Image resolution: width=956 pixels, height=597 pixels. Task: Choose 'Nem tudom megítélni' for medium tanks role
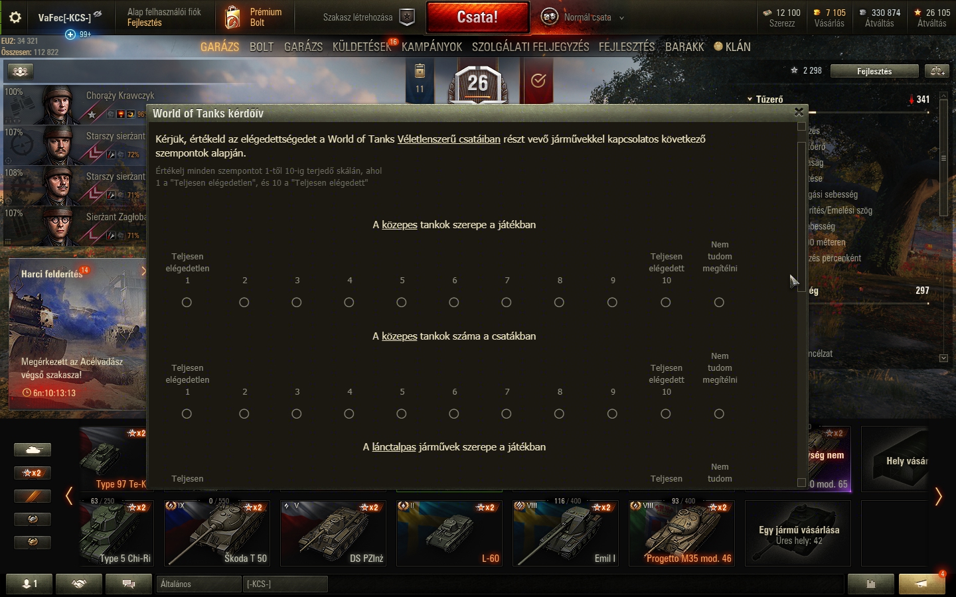[x=719, y=302]
